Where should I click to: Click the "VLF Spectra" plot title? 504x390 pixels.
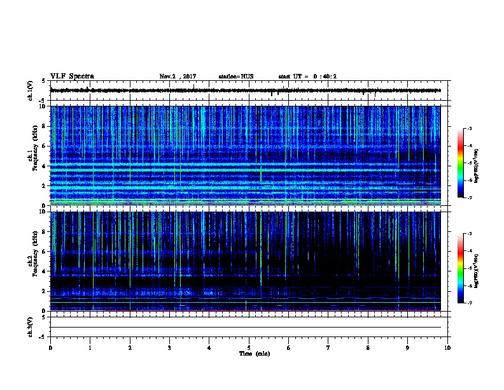72,76
